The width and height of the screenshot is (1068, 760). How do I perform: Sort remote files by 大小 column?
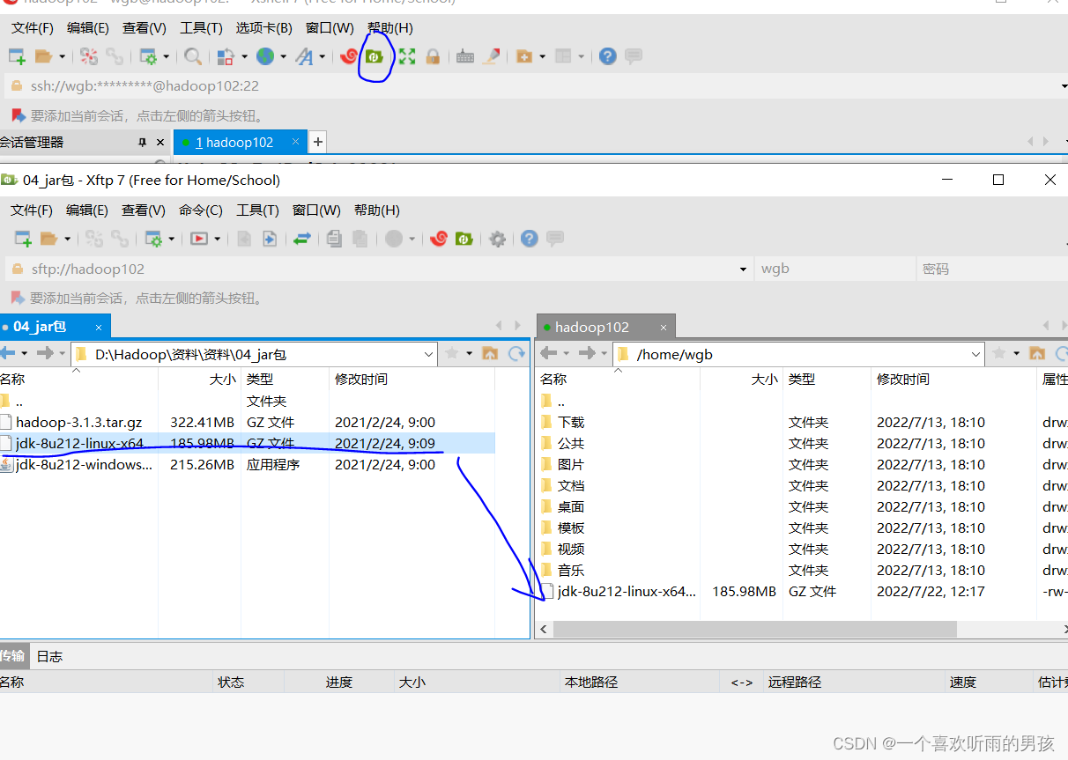coord(741,380)
